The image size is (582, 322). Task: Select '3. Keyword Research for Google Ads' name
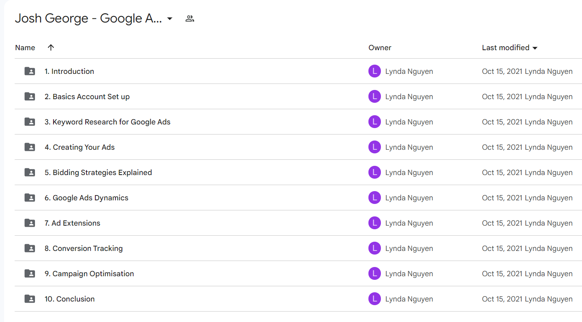(x=107, y=122)
